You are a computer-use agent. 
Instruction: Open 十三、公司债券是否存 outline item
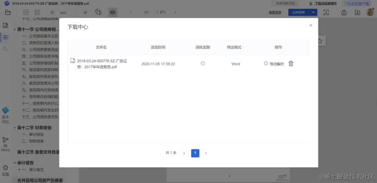(x=40, y=117)
